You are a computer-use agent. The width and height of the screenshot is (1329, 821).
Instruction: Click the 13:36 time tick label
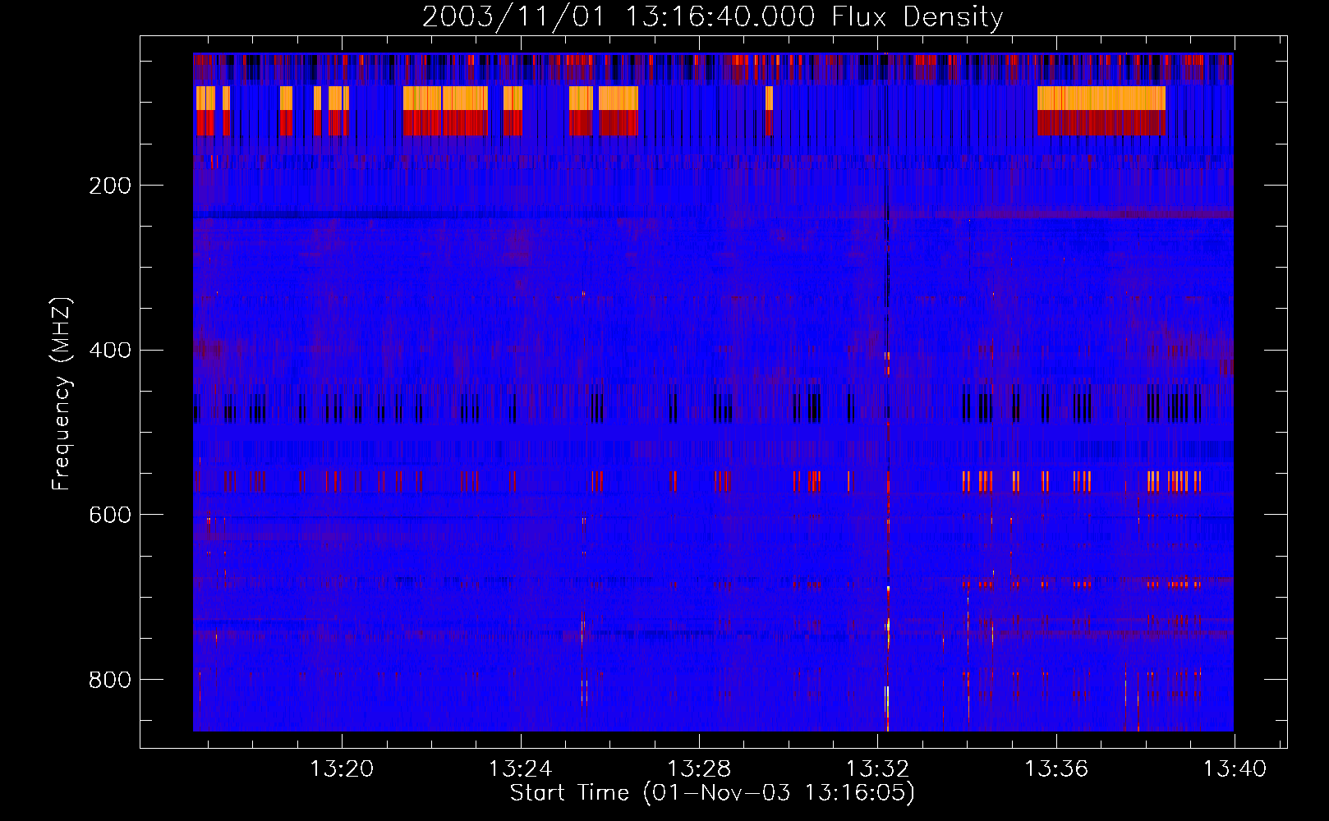point(1056,769)
